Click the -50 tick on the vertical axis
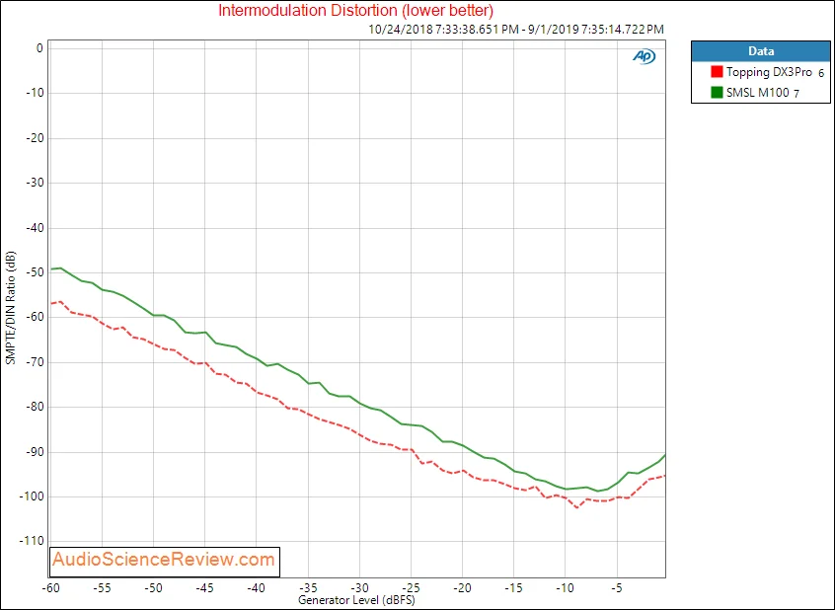Viewport: 835px width, 610px height. point(36,272)
